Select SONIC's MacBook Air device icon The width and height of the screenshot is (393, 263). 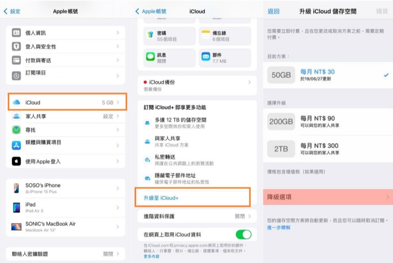pyautogui.click(x=16, y=227)
